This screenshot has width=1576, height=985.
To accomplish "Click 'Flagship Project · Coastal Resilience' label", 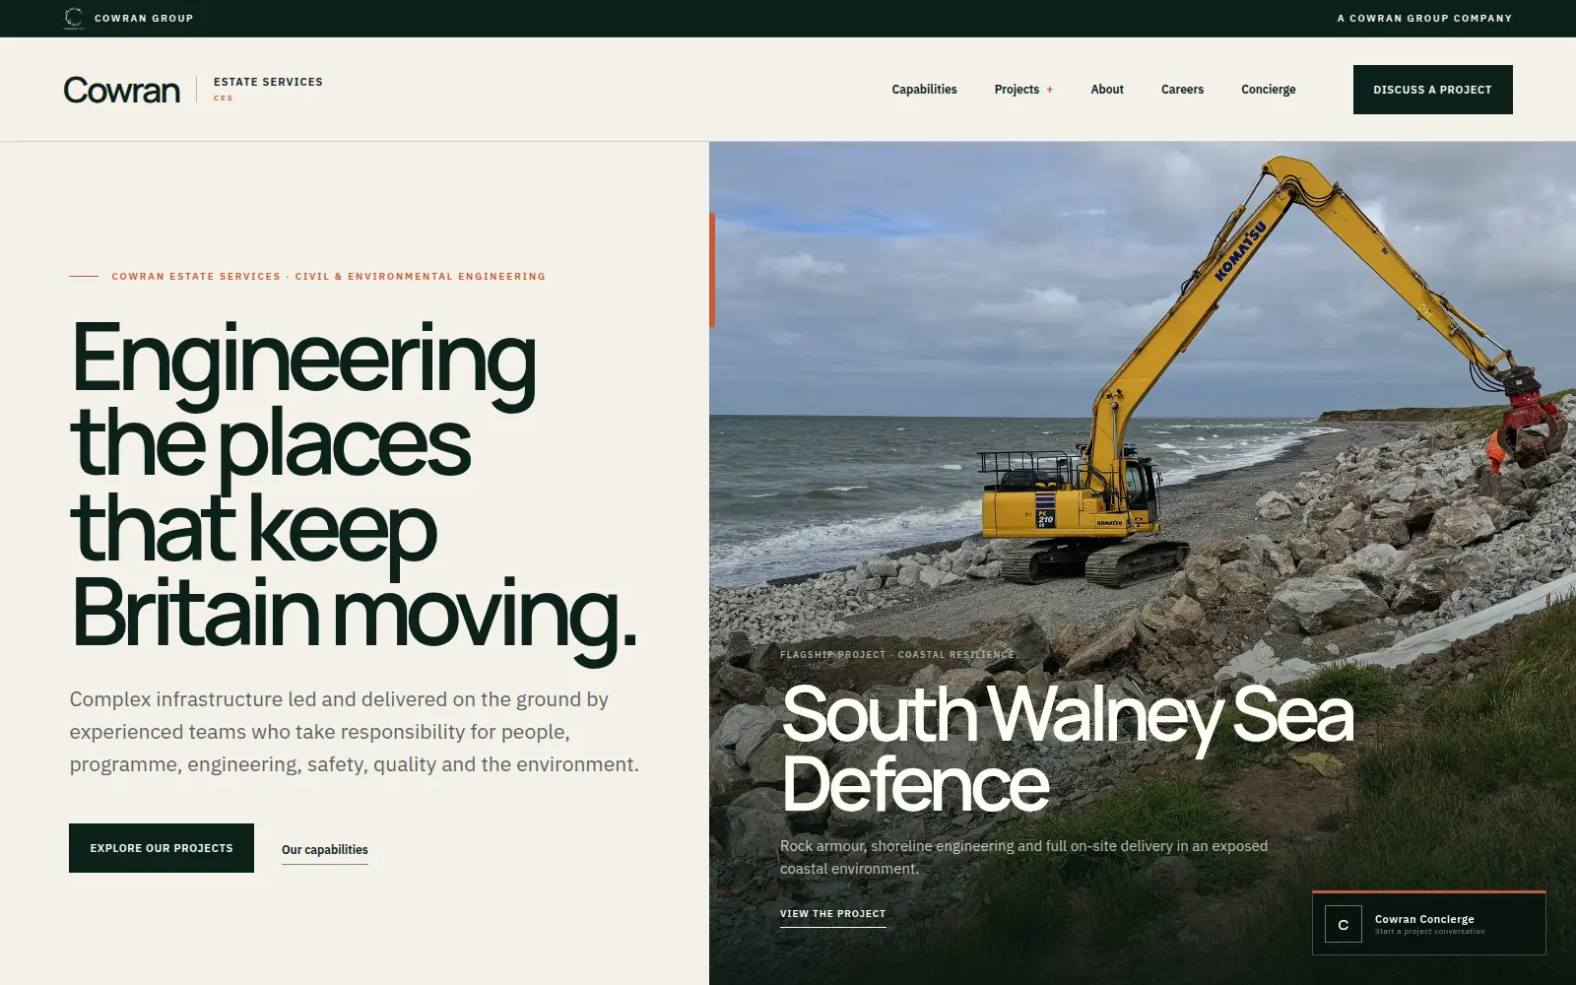I will pos(897,655).
